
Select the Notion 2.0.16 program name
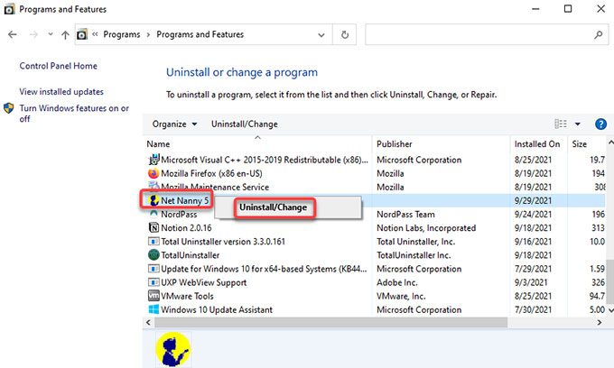(x=186, y=227)
